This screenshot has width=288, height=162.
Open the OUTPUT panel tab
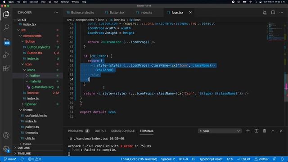pos(100,131)
